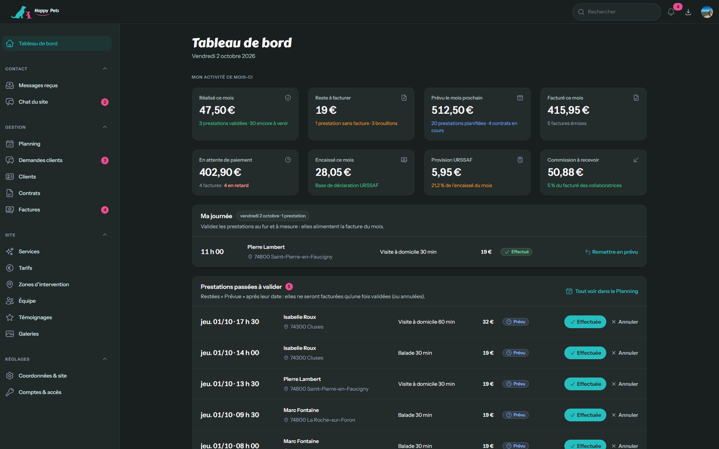This screenshot has height=449, width=719.
Task: Click the download icon in header
Action: 688,12
